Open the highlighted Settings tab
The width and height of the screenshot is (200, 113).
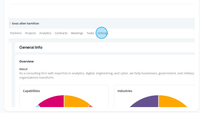point(103,33)
